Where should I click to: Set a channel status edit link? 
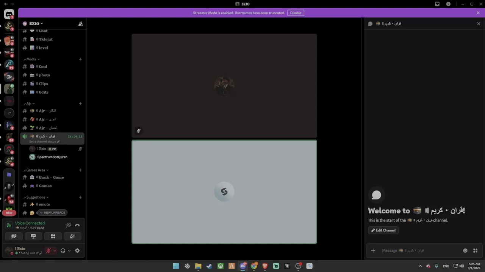click(x=44, y=142)
